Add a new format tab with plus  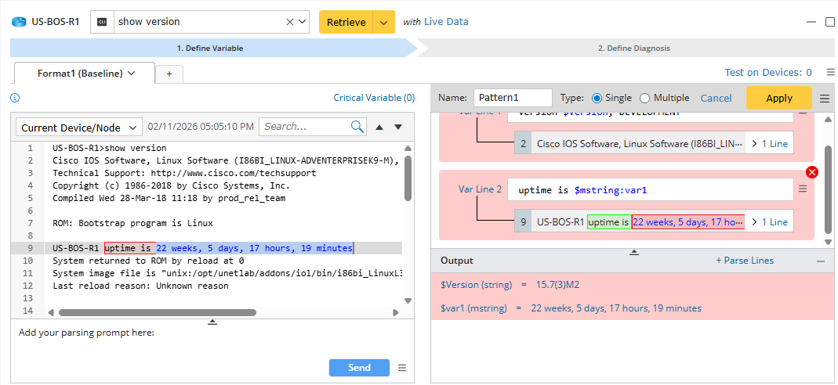tap(169, 74)
